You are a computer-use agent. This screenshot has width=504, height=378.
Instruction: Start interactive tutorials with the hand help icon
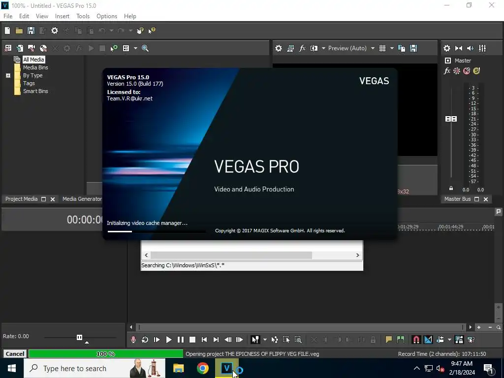click(140, 31)
